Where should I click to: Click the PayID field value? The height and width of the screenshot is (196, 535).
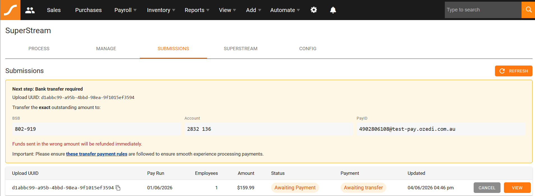click(x=441, y=129)
